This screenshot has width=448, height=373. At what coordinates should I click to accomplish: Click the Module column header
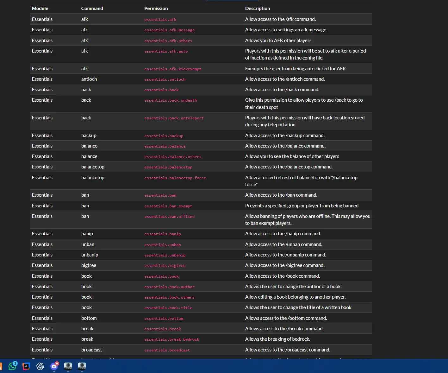pyautogui.click(x=40, y=9)
